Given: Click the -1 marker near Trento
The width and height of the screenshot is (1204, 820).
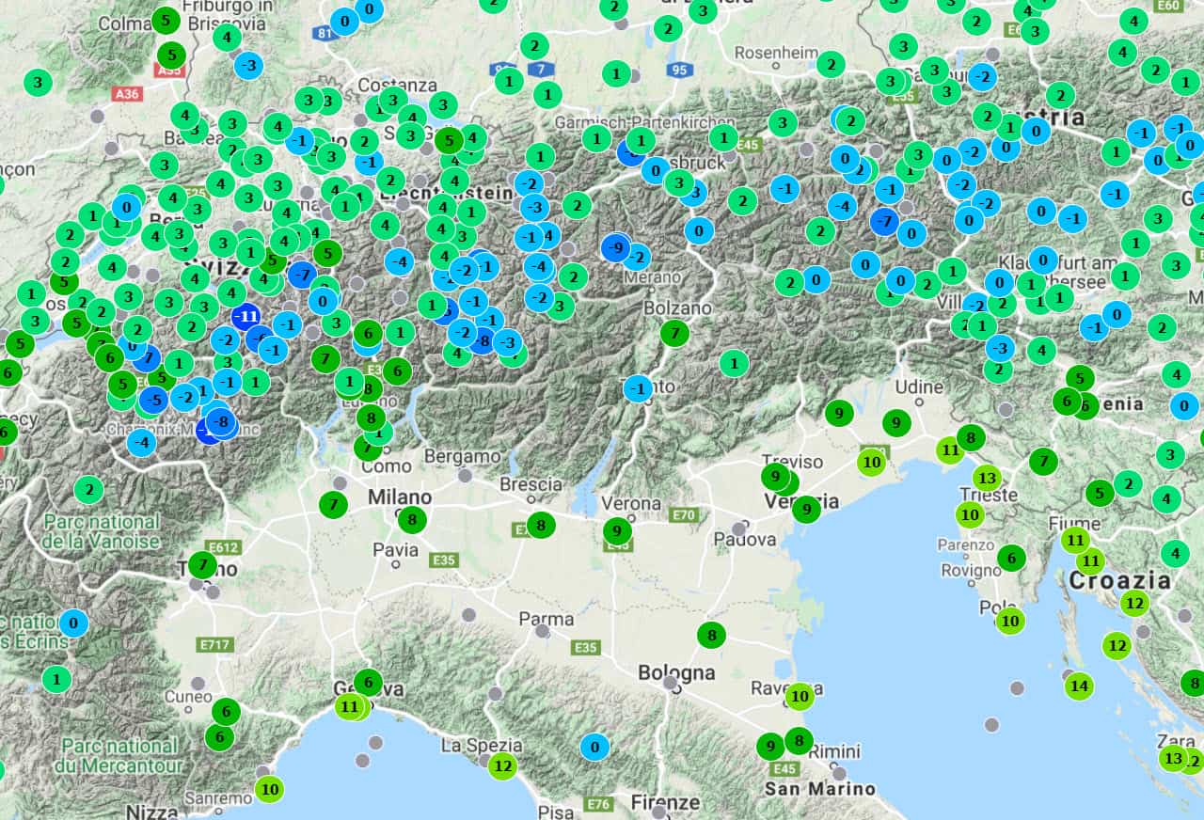Looking at the screenshot, I should [638, 387].
